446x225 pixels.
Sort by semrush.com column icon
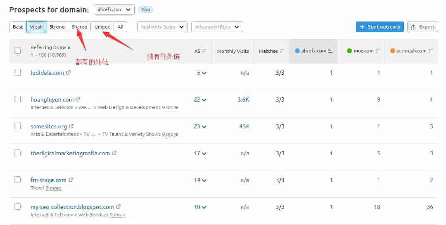431,51
